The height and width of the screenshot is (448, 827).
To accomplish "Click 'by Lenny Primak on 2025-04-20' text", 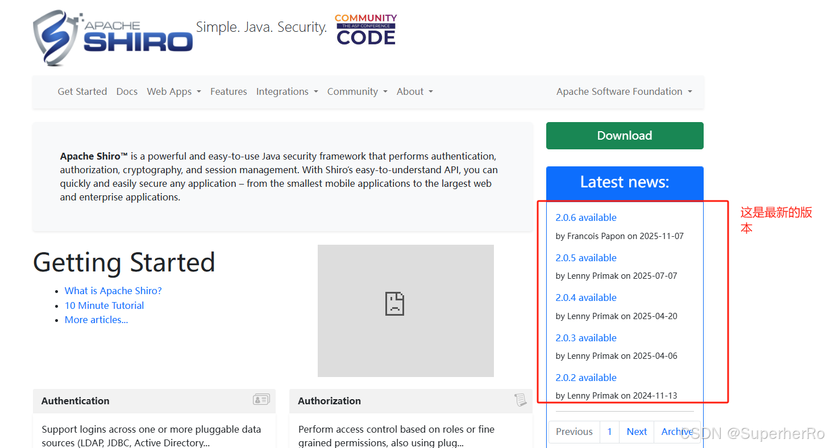I will click(x=617, y=316).
